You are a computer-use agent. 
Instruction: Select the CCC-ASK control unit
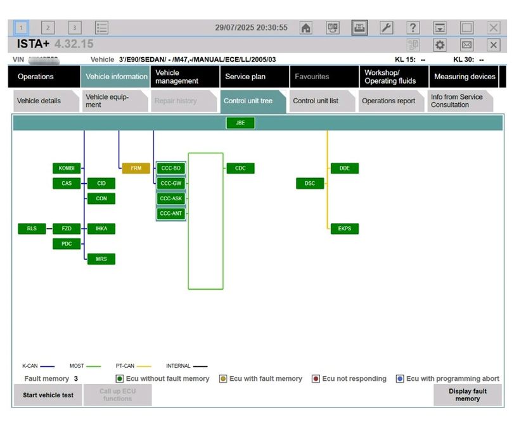point(170,198)
